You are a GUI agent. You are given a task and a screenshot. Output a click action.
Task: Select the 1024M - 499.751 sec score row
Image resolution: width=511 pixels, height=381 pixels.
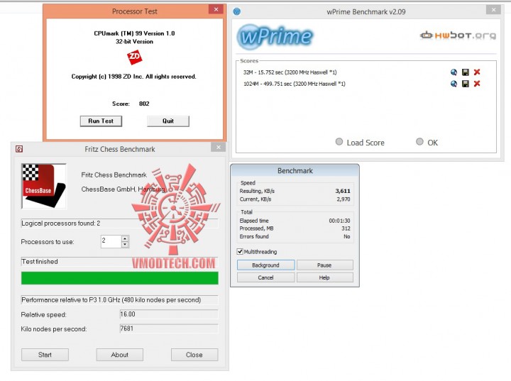pos(295,84)
